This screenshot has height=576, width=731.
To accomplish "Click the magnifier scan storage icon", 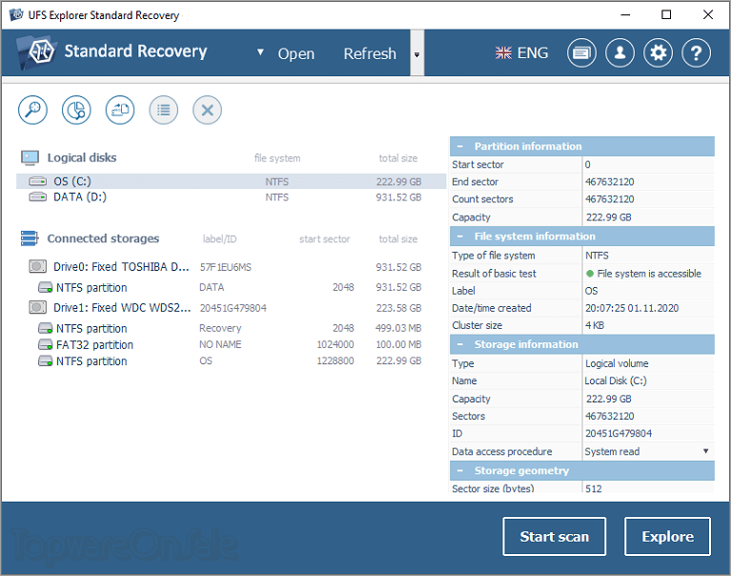I will click(x=32, y=110).
